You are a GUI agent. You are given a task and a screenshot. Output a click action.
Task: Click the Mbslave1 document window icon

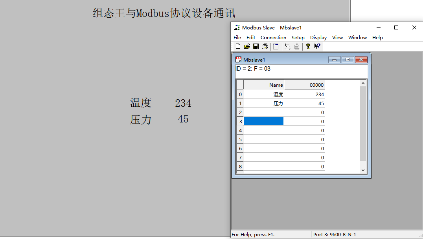tap(239, 60)
